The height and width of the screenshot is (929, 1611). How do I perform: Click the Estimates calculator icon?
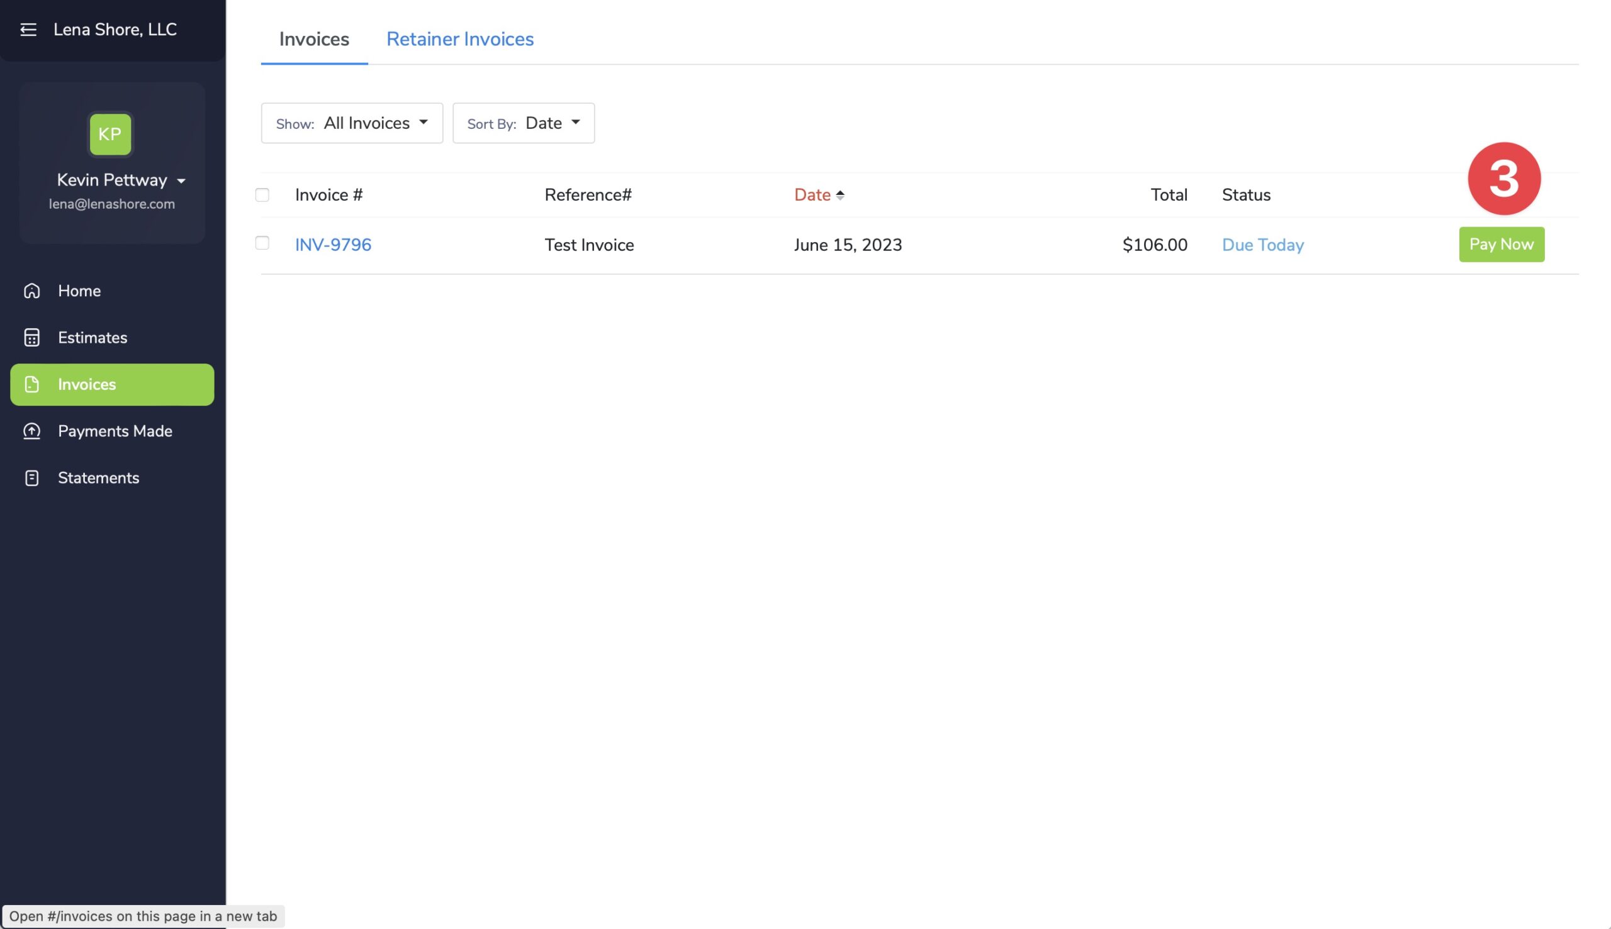(32, 338)
